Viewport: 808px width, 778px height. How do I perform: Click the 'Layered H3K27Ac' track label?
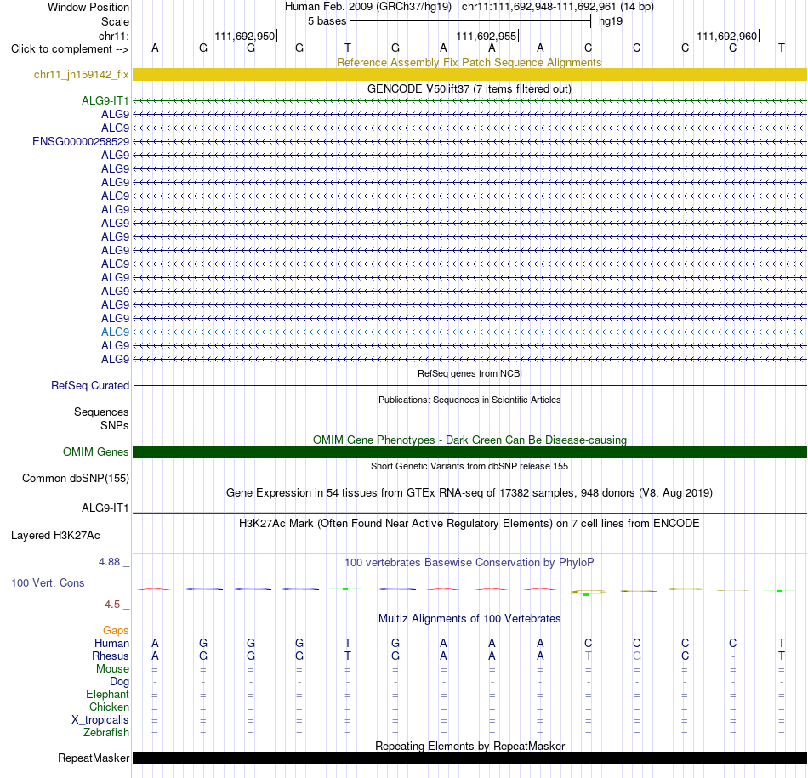click(55, 536)
